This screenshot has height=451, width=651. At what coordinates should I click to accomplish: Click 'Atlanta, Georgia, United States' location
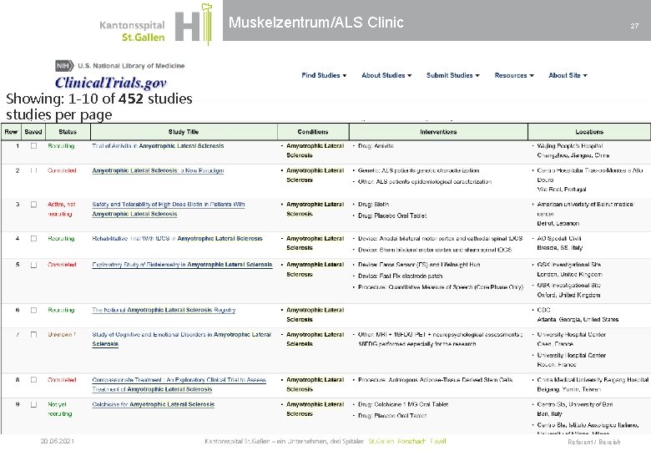click(x=578, y=319)
